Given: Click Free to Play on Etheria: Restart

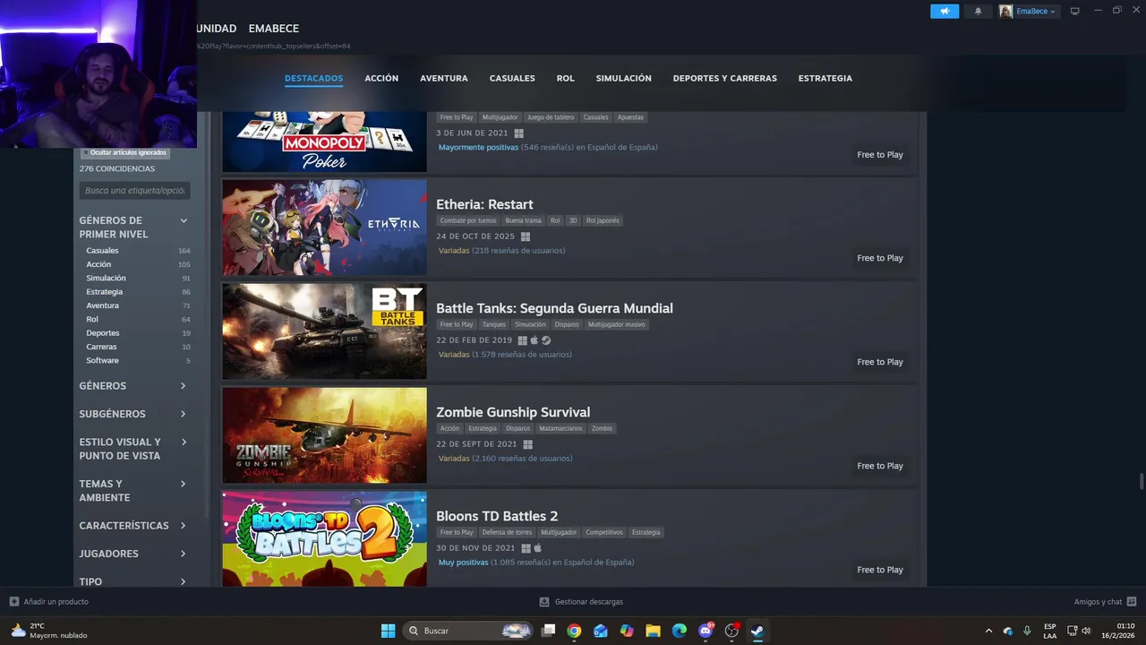Looking at the screenshot, I should (x=880, y=258).
